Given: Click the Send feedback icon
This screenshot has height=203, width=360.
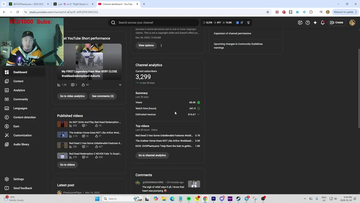Looking at the screenshot, I should click(7, 188).
